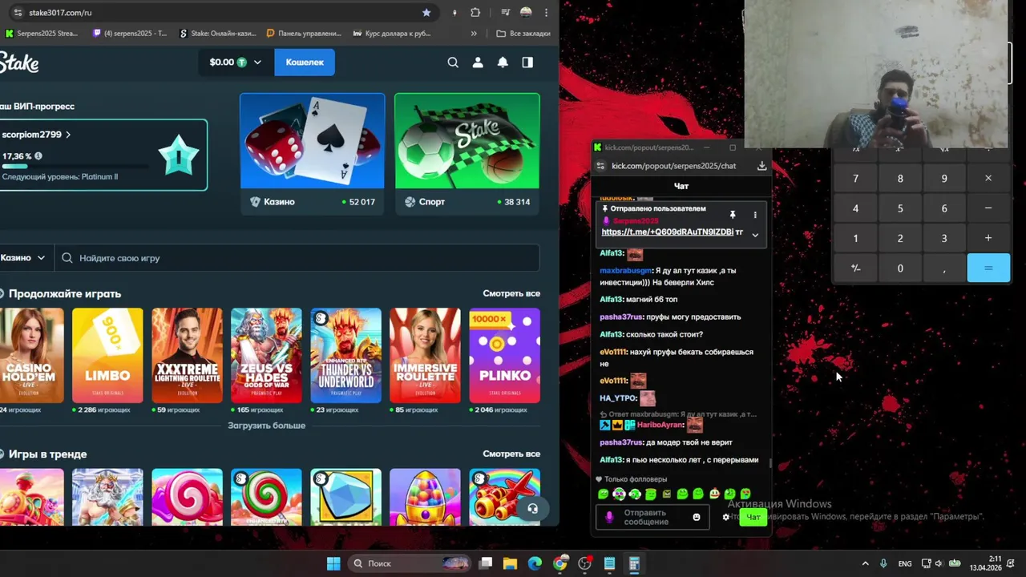Open Microsoft Edge from taskbar

coord(535,563)
